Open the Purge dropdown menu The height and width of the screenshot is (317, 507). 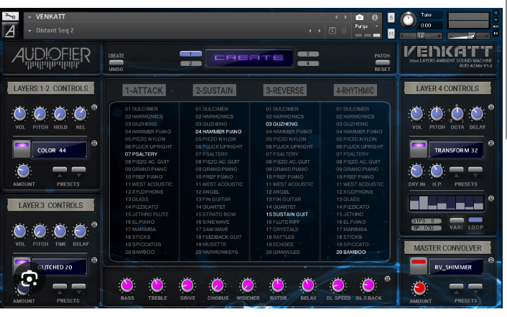(367, 26)
